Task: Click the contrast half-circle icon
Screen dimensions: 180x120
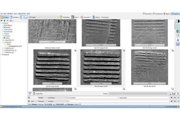Action: [x=178, y=21]
